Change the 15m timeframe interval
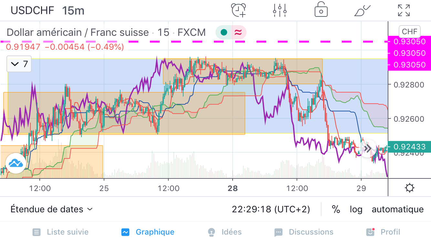This screenshot has height=242, width=431. [x=73, y=11]
